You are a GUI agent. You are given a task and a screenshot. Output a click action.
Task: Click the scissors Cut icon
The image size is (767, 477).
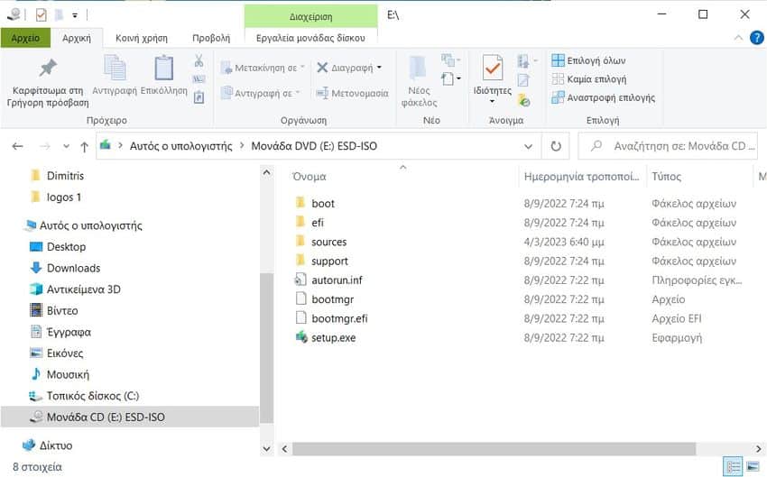tap(199, 60)
